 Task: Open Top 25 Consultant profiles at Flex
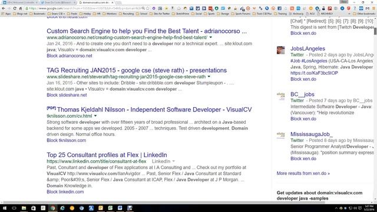click(x=107, y=155)
